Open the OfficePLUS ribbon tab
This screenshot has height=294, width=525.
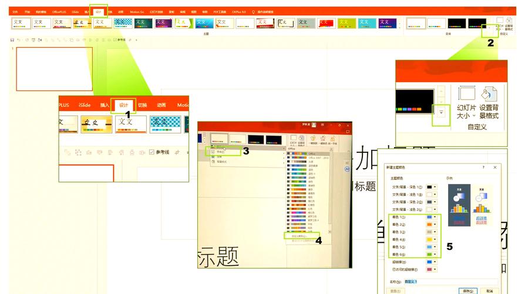(59, 12)
